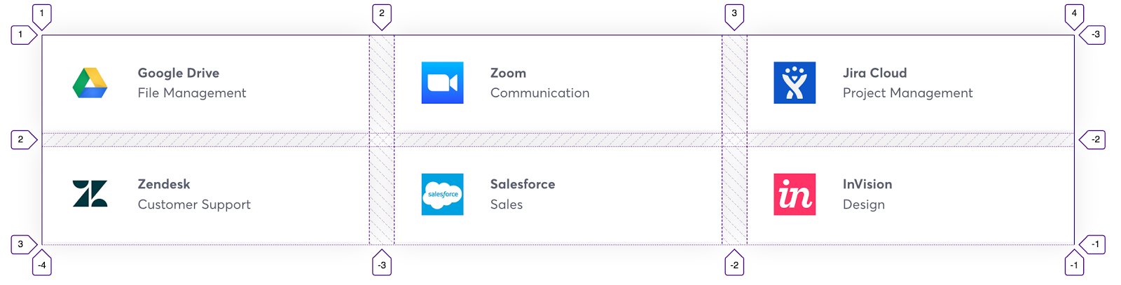
Task: Click the Project Management subtitle
Action: pos(907,92)
